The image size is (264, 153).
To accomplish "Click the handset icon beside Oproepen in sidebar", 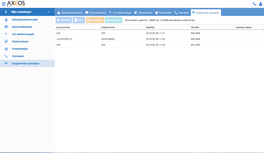I will click(6, 56).
